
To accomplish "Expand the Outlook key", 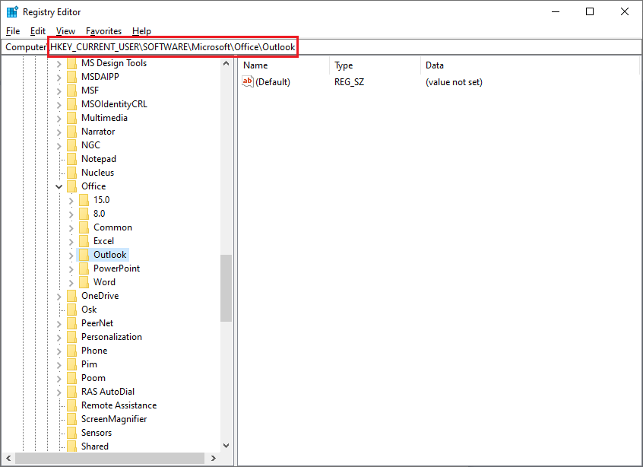I will tap(71, 256).
